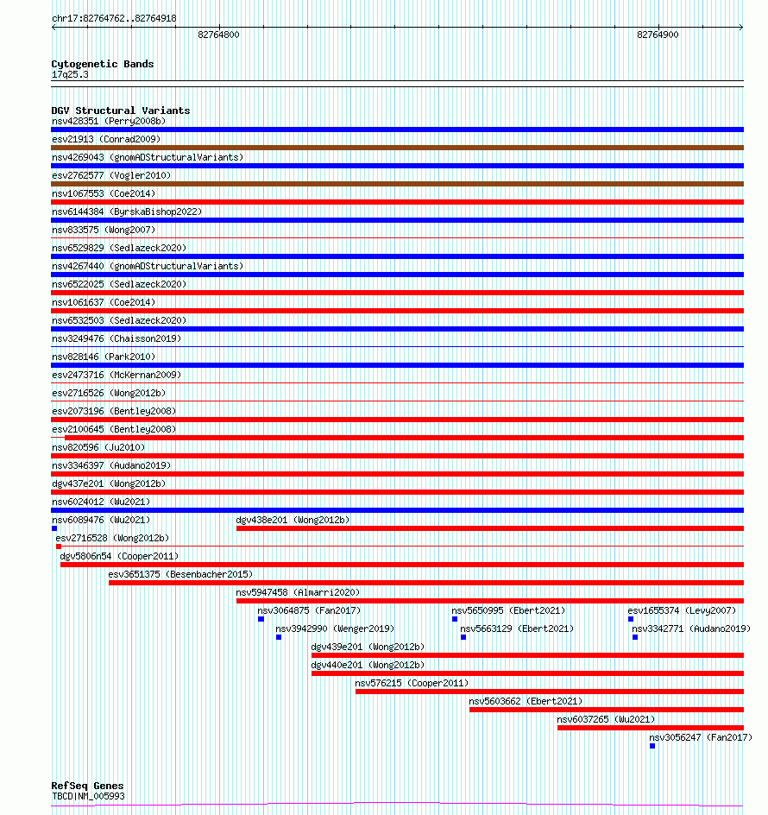Click blue marker under nsv3056247 (Fan2017)

652,747
